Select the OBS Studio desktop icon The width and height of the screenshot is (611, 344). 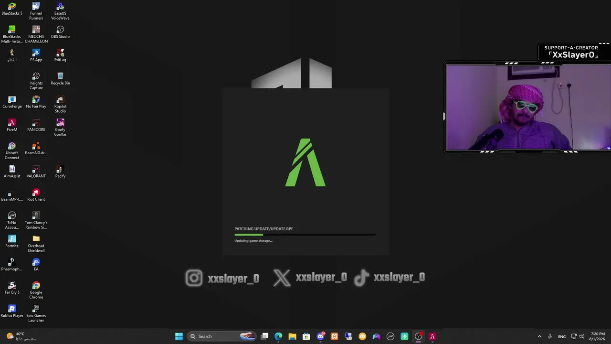click(x=60, y=32)
